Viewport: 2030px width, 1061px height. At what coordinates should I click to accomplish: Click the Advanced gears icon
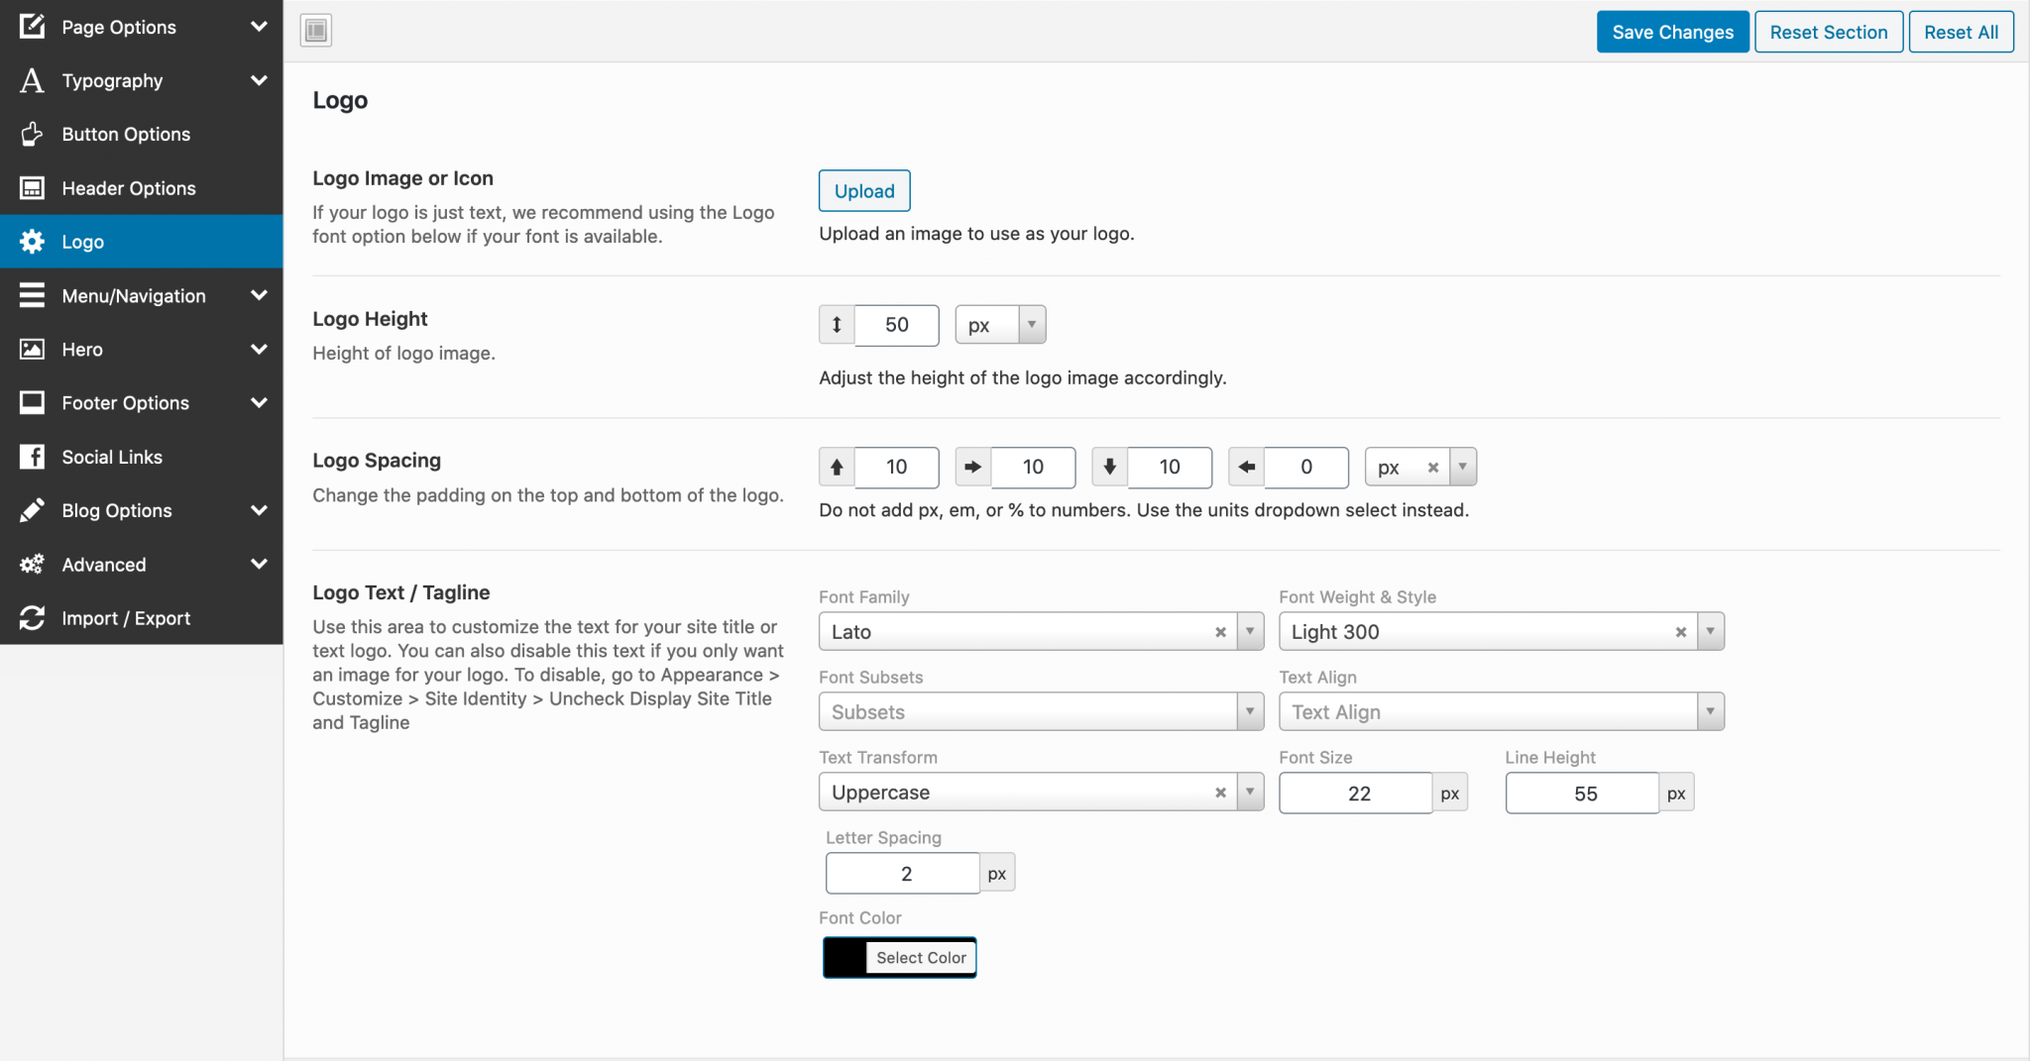pos(32,564)
